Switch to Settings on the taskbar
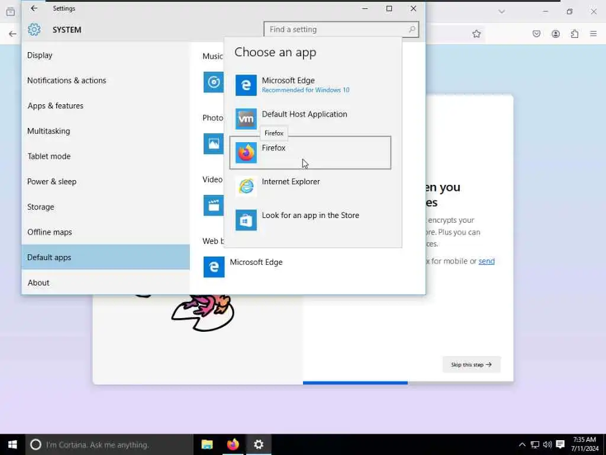Screen dimensions: 606x455 [259, 444]
